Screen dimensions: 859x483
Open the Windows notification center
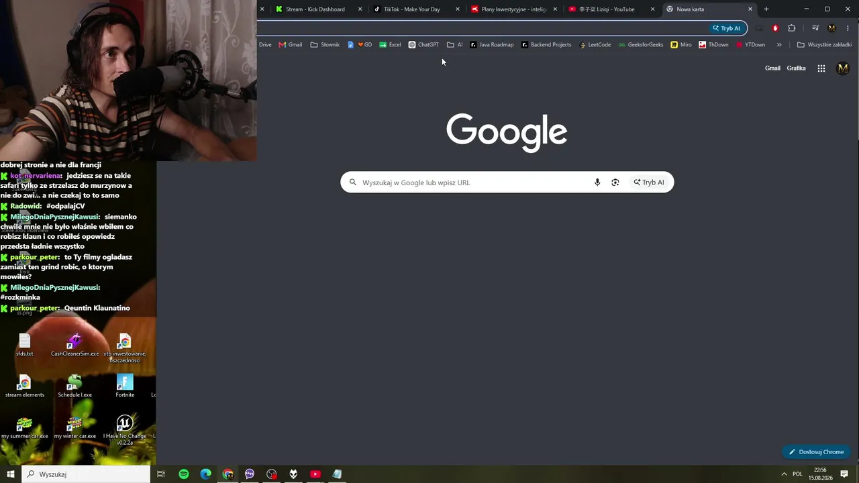coord(844,474)
